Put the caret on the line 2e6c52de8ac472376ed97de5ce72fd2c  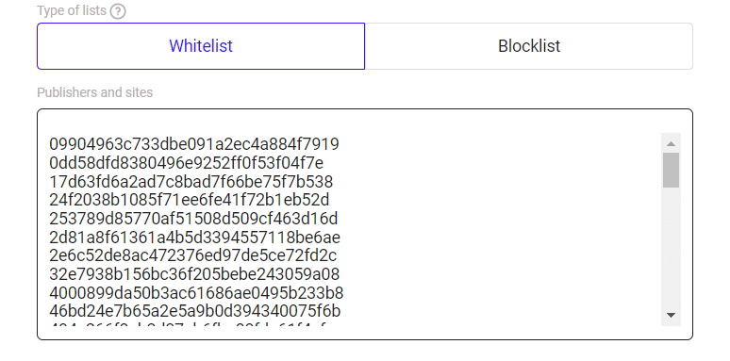[x=192, y=255]
